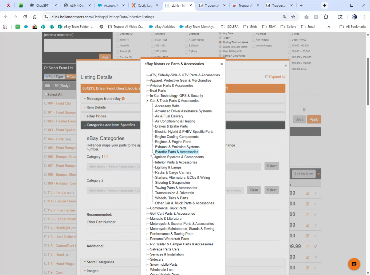Open the browser zoom magnifier icon
Screen dimensions: 370x275
click(285, 17)
